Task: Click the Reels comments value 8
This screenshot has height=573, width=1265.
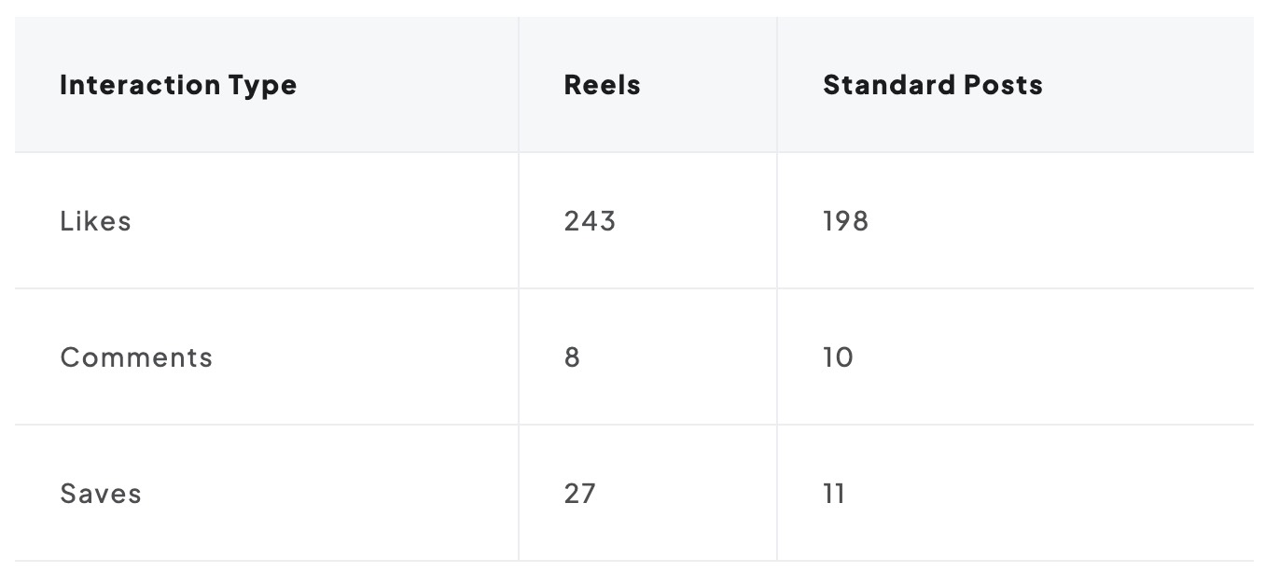Action: pos(572,357)
